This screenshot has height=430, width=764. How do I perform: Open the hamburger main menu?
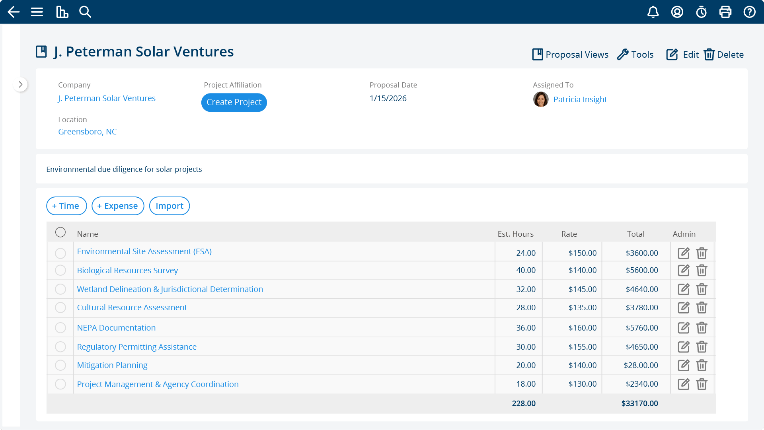(x=37, y=12)
